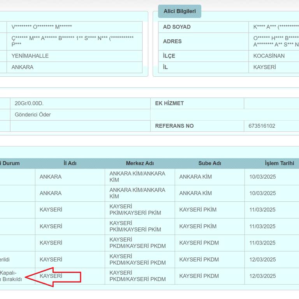This screenshot has width=299, height=299.
Task: Select the İLÇE label
Action: (169, 56)
